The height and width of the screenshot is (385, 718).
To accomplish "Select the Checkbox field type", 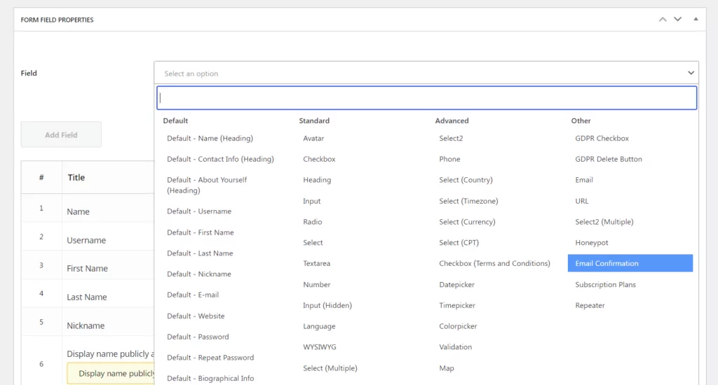I will [x=319, y=159].
